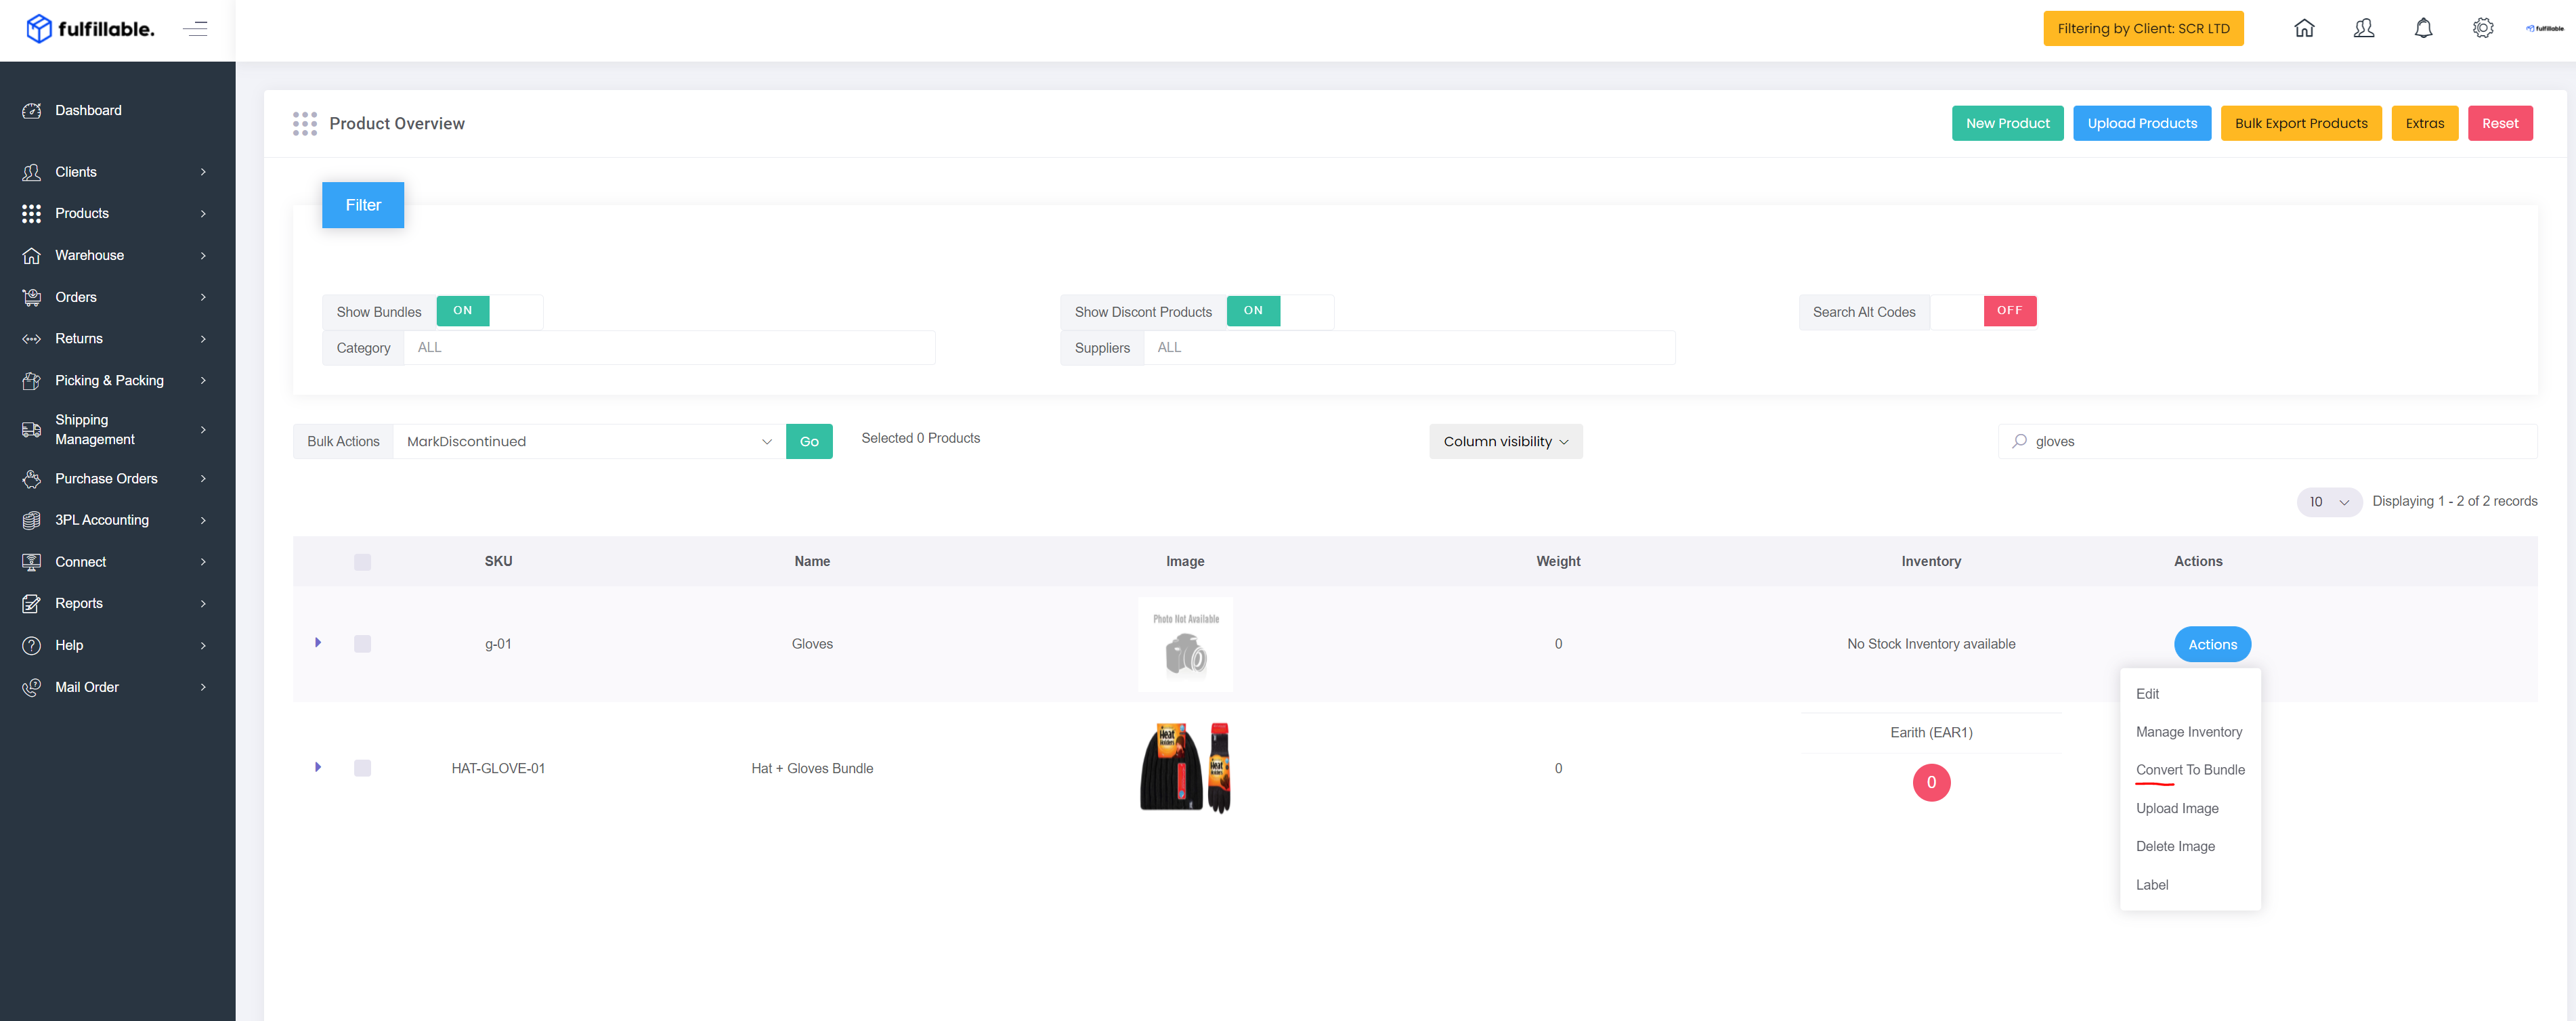Click the Warehouse sidebar icon
Viewport: 2576px width, 1021px height.
32,256
